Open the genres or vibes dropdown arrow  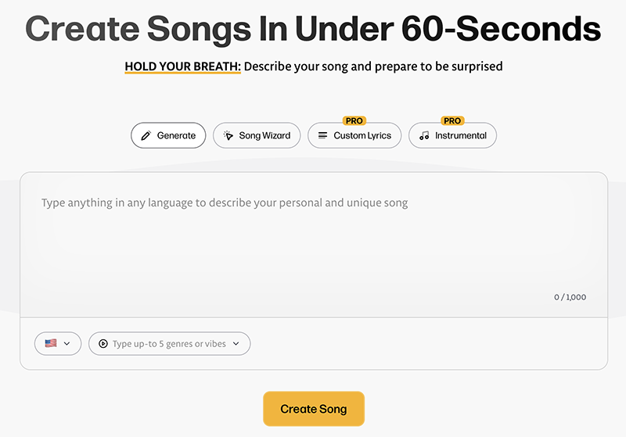[236, 344]
